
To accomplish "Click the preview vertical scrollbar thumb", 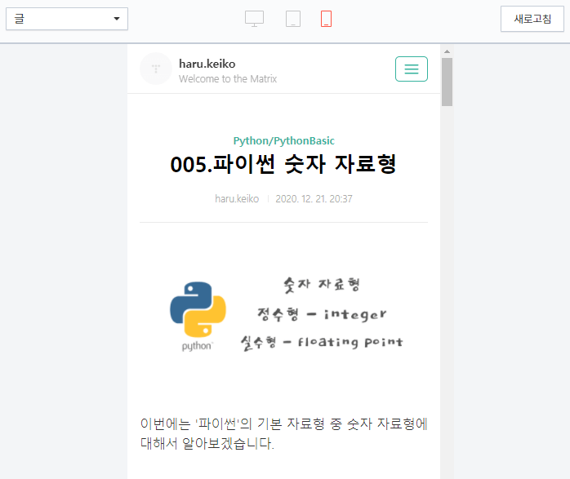I will (x=448, y=82).
